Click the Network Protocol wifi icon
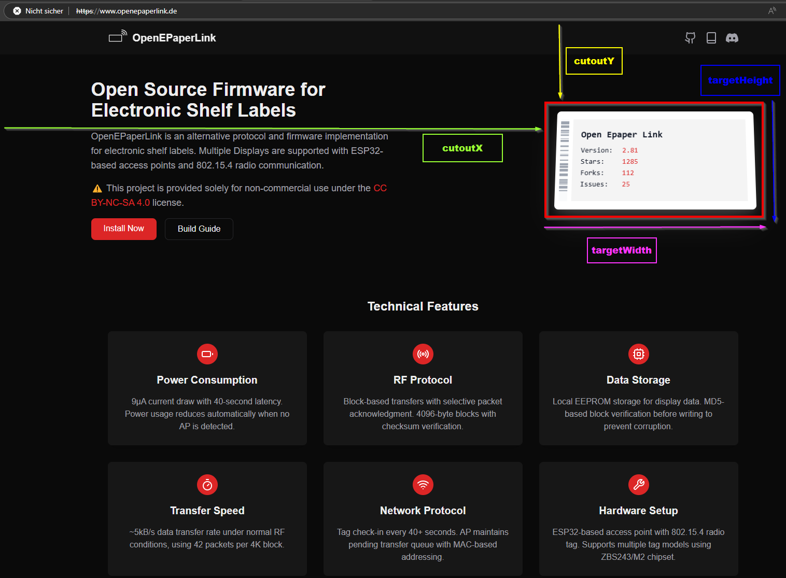The width and height of the screenshot is (786, 578). pyautogui.click(x=423, y=485)
